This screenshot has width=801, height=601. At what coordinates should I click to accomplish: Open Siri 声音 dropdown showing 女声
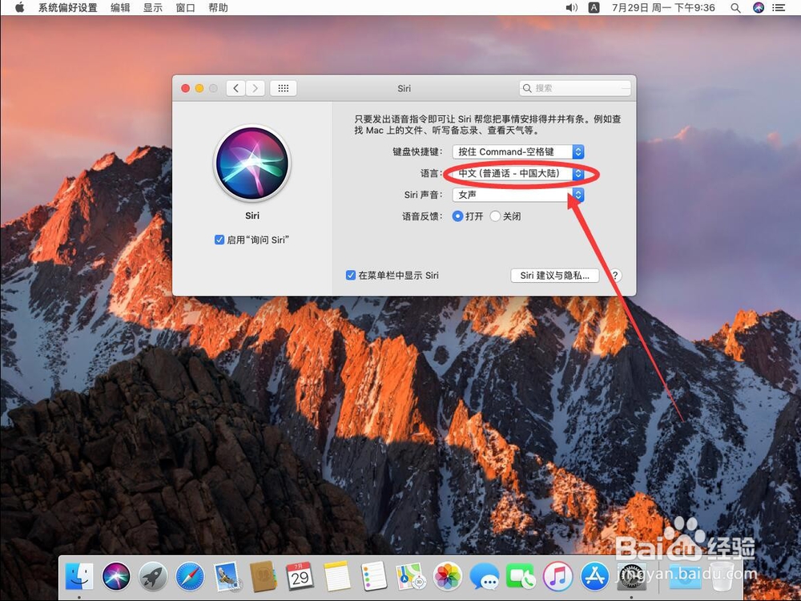(x=518, y=195)
